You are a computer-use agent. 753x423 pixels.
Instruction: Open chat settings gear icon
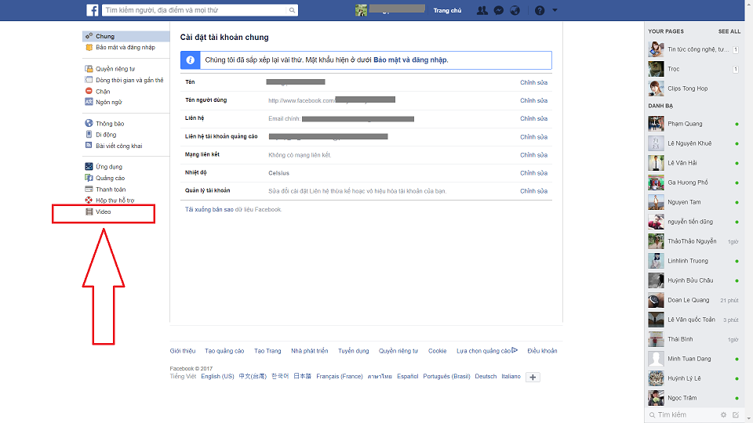pos(723,415)
